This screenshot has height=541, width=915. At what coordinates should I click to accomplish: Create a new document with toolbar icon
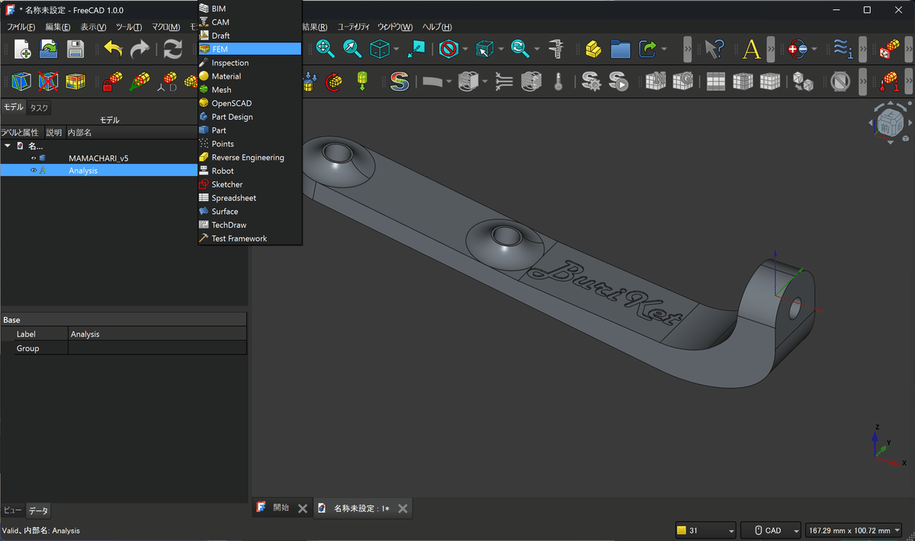23,50
